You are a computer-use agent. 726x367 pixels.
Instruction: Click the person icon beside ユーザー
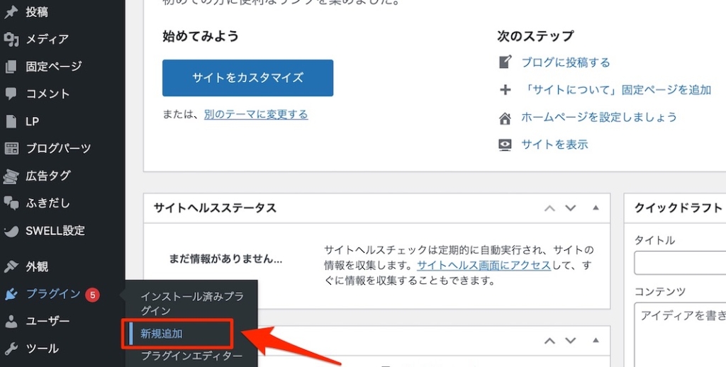(x=11, y=321)
